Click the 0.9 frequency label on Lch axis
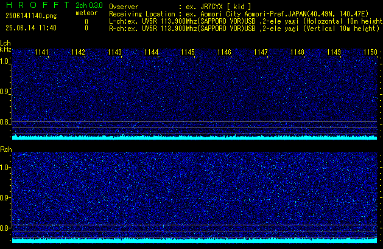This screenshot has width=383, height=249. (5, 92)
